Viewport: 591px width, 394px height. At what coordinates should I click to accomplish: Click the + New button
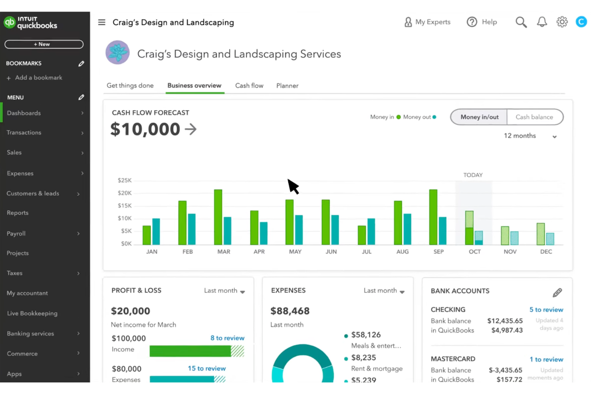pyautogui.click(x=44, y=44)
